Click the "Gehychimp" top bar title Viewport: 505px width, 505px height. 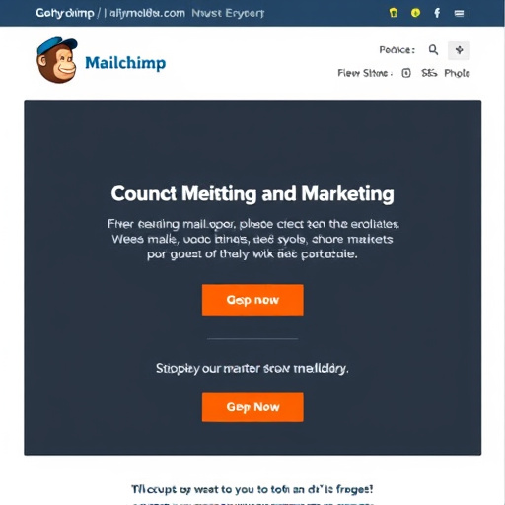point(65,13)
